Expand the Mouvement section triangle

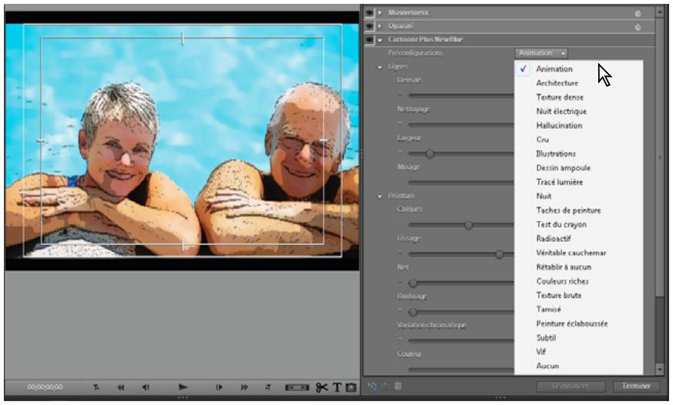(380, 13)
